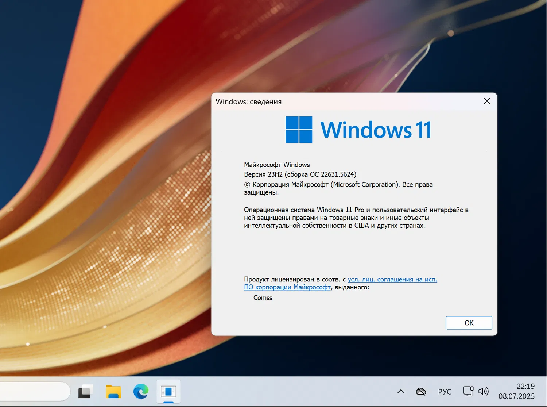
Task: Open the OneDrive status icon in the tray
Action: point(421,391)
